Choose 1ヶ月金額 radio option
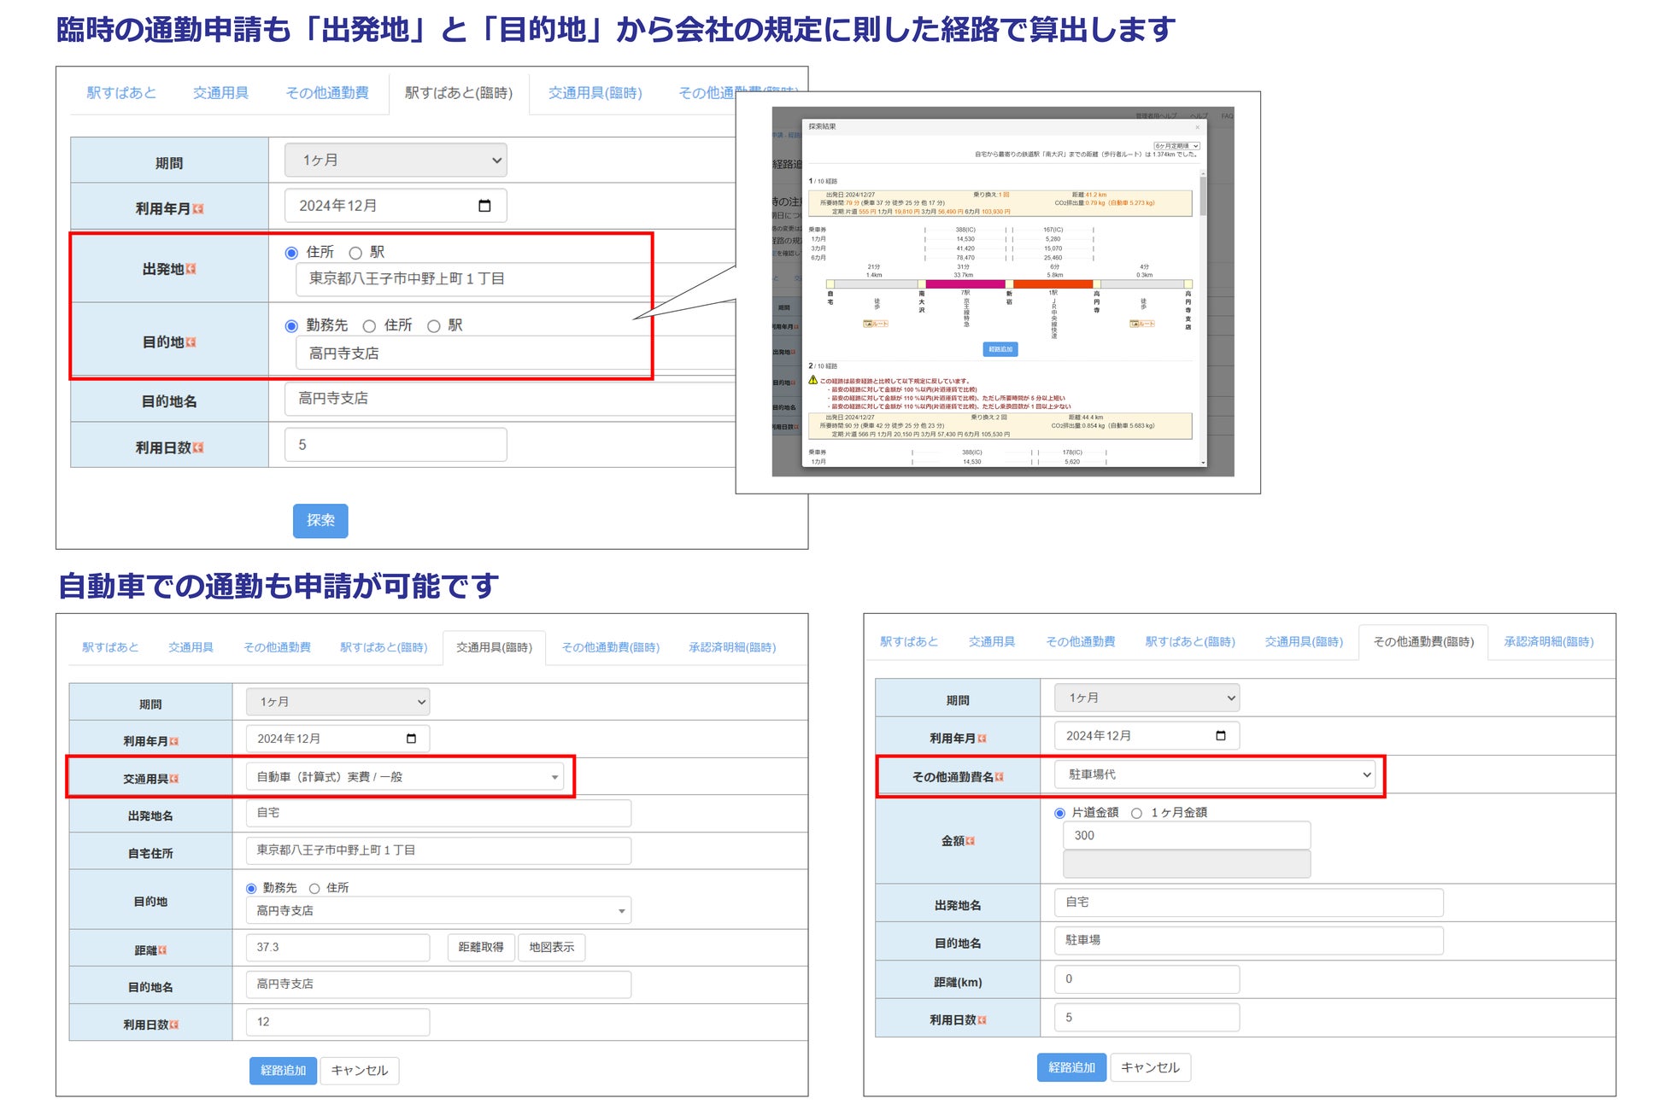The width and height of the screenshot is (1666, 1110). pos(1136,813)
